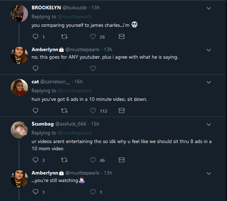Open Amberlynn's avatar on 'still watching' reply

coord(19,178)
